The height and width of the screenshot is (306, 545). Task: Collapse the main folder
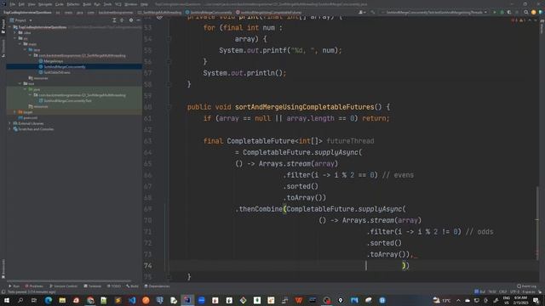20,44
